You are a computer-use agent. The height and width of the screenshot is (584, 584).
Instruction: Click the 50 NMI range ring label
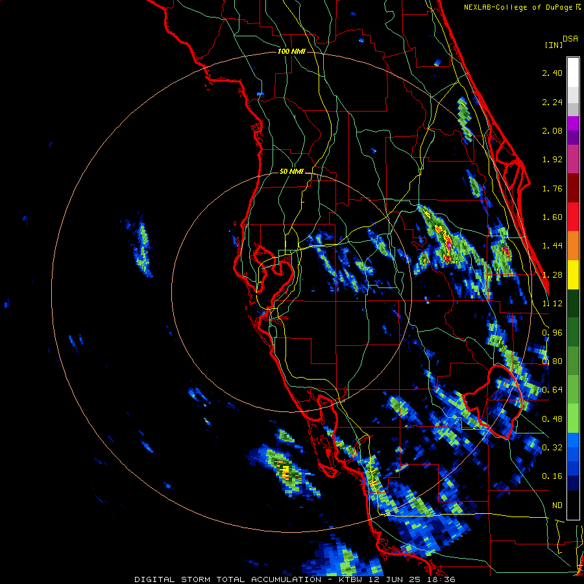(x=291, y=172)
